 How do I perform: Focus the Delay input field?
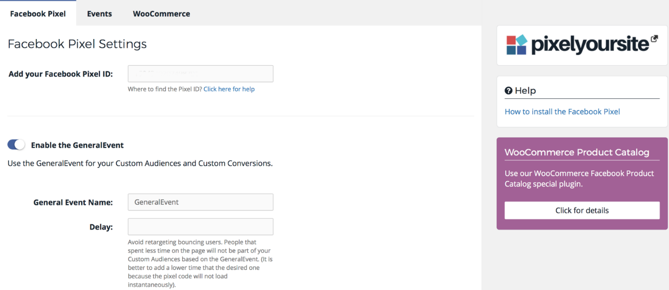[200, 227]
